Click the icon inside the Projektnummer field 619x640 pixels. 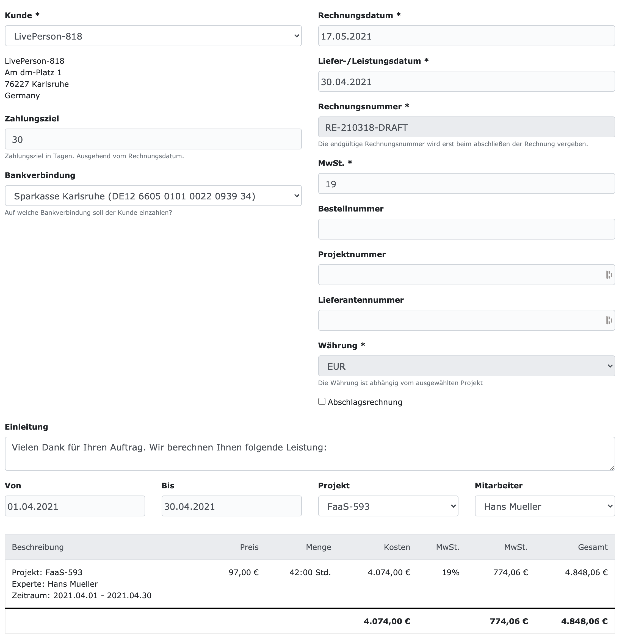point(609,275)
